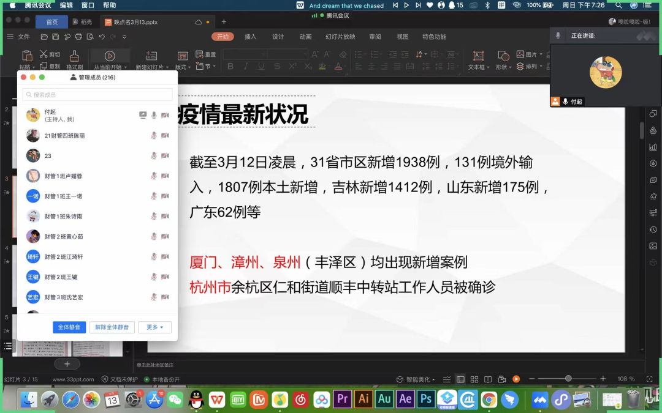
Task: Click the notes area 单击此处添加备注
Action: click(x=155, y=365)
